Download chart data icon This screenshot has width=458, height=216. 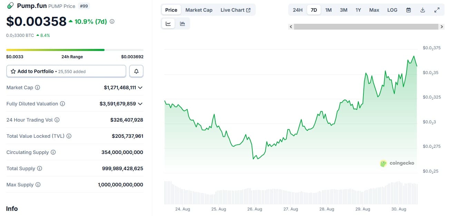(x=423, y=10)
